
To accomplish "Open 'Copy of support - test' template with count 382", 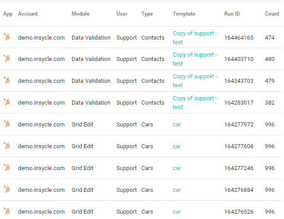I will 195,103.
